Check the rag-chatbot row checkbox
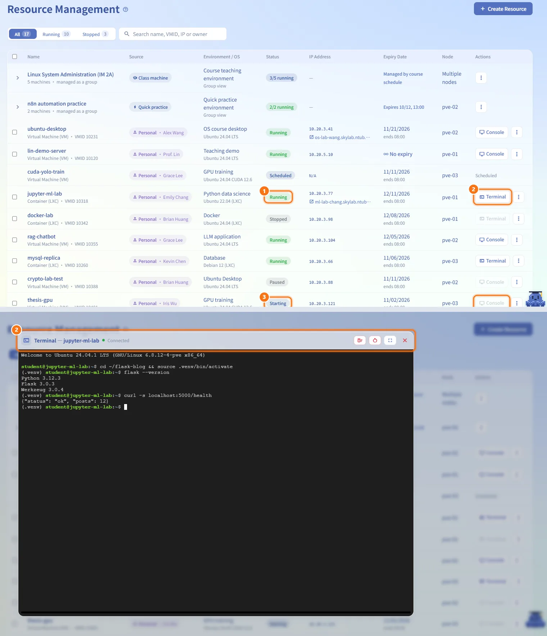547x636 pixels. pyautogui.click(x=15, y=240)
